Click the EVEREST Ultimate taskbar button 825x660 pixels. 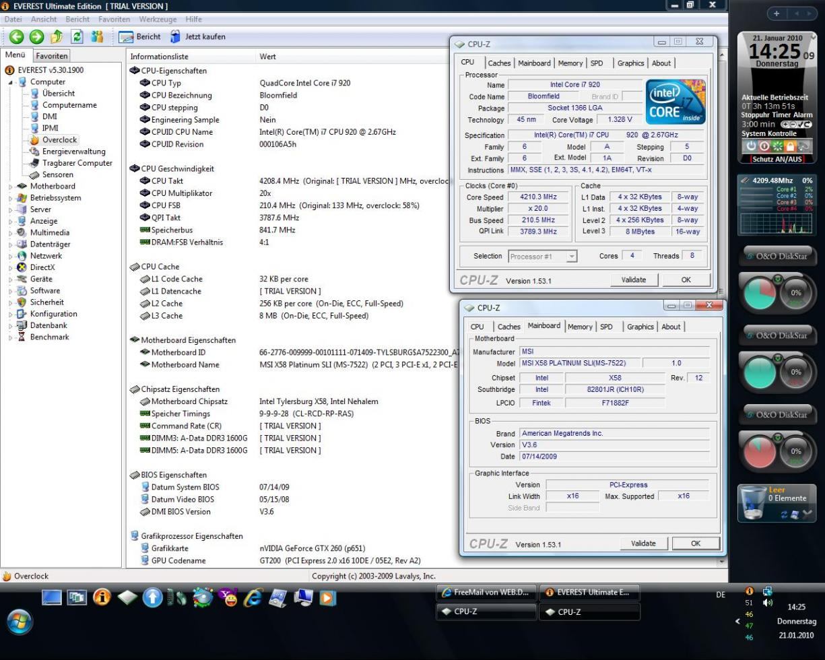(x=589, y=593)
